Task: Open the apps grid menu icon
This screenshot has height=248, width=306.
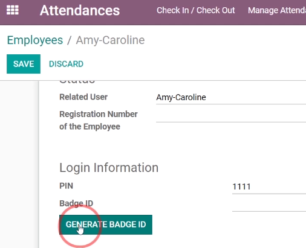Action: tap(13, 10)
